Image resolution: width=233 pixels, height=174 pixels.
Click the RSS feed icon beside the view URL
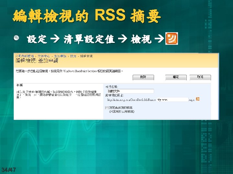pyautogui.click(x=198, y=99)
